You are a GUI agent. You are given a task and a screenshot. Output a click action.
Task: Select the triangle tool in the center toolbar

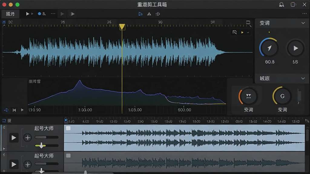tap(149, 14)
